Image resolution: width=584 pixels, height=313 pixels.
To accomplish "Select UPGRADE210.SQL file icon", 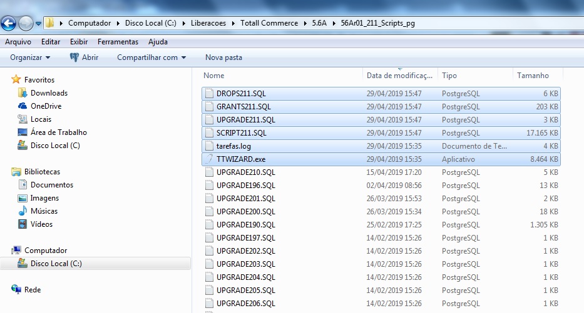I will click(x=209, y=172).
